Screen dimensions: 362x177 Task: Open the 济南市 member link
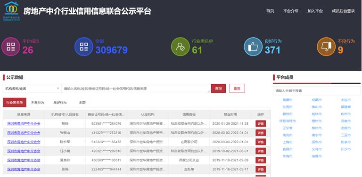[346, 121]
